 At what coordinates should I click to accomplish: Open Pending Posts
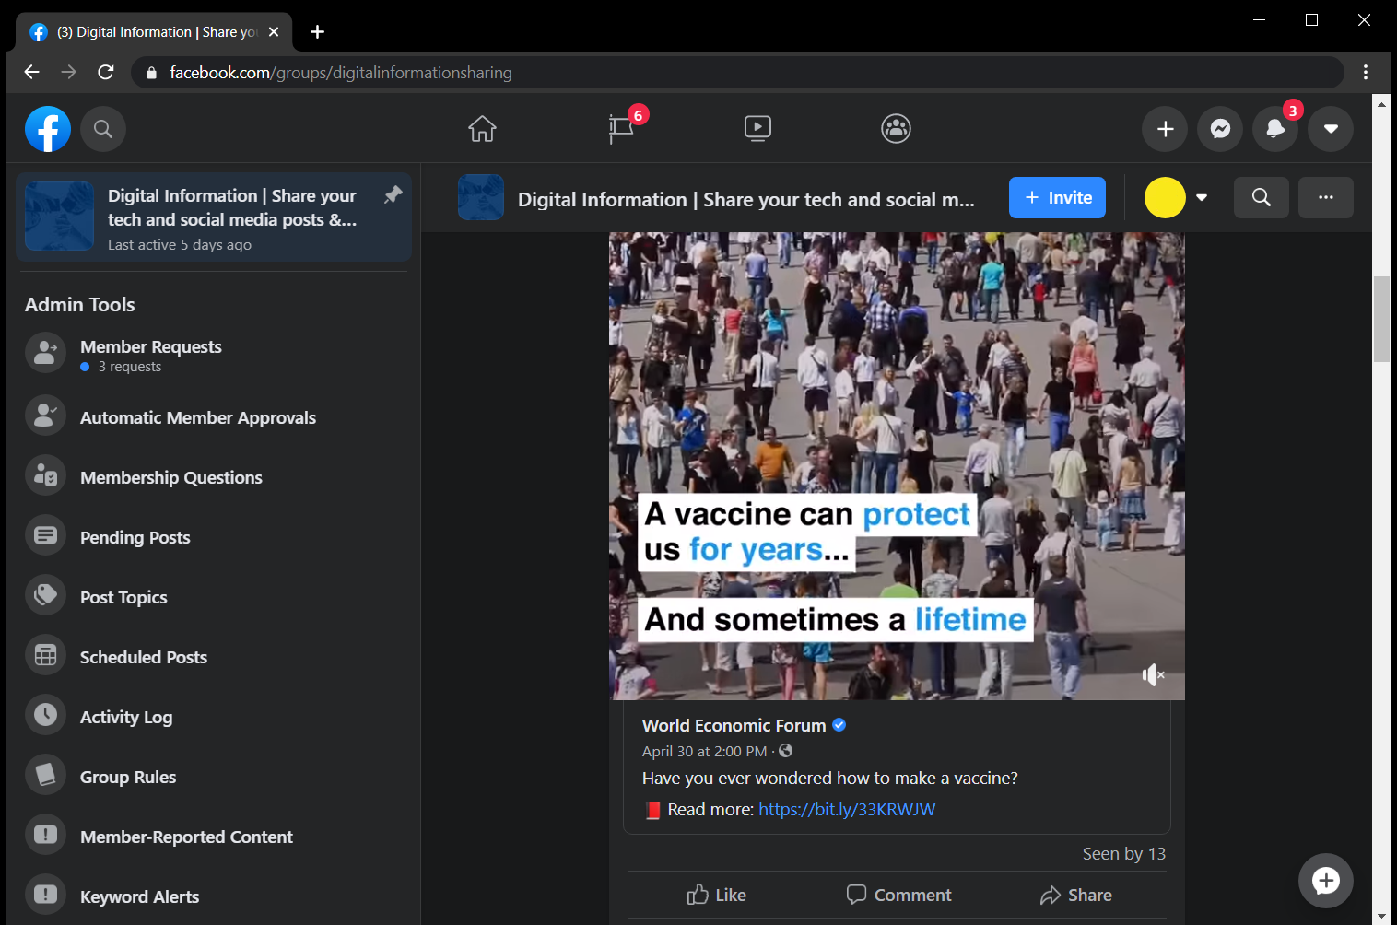[x=214, y=537]
